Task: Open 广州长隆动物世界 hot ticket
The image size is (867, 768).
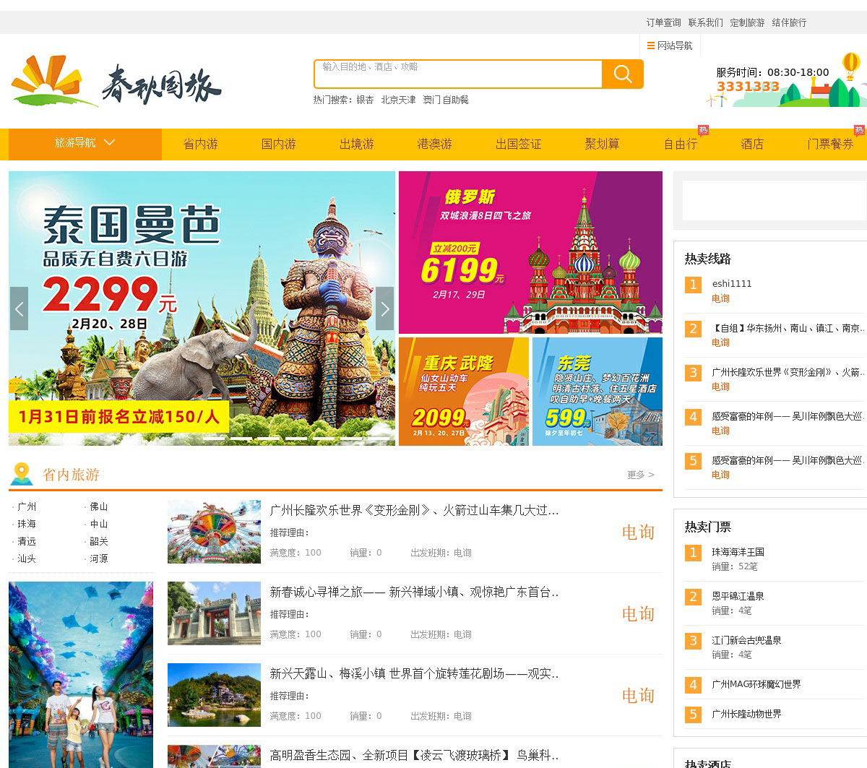Action: pos(746,714)
